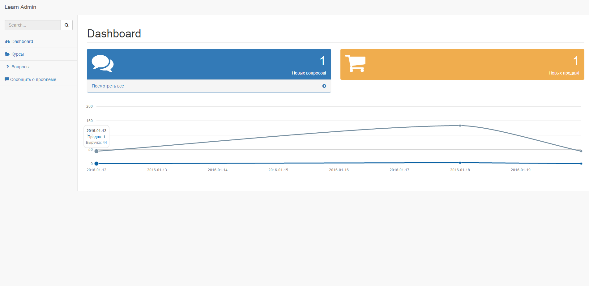Image resolution: width=589 pixels, height=286 pixels.
Task: Click the comment icon beside Сообщить о проблеме
Action: (x=7, y=79)
